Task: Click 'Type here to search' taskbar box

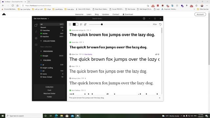Action: [24, 116]
